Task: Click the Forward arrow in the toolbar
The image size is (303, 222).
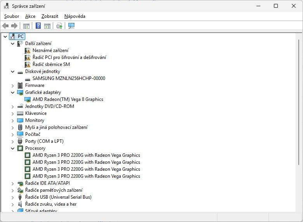Action: tap(14, 26)
